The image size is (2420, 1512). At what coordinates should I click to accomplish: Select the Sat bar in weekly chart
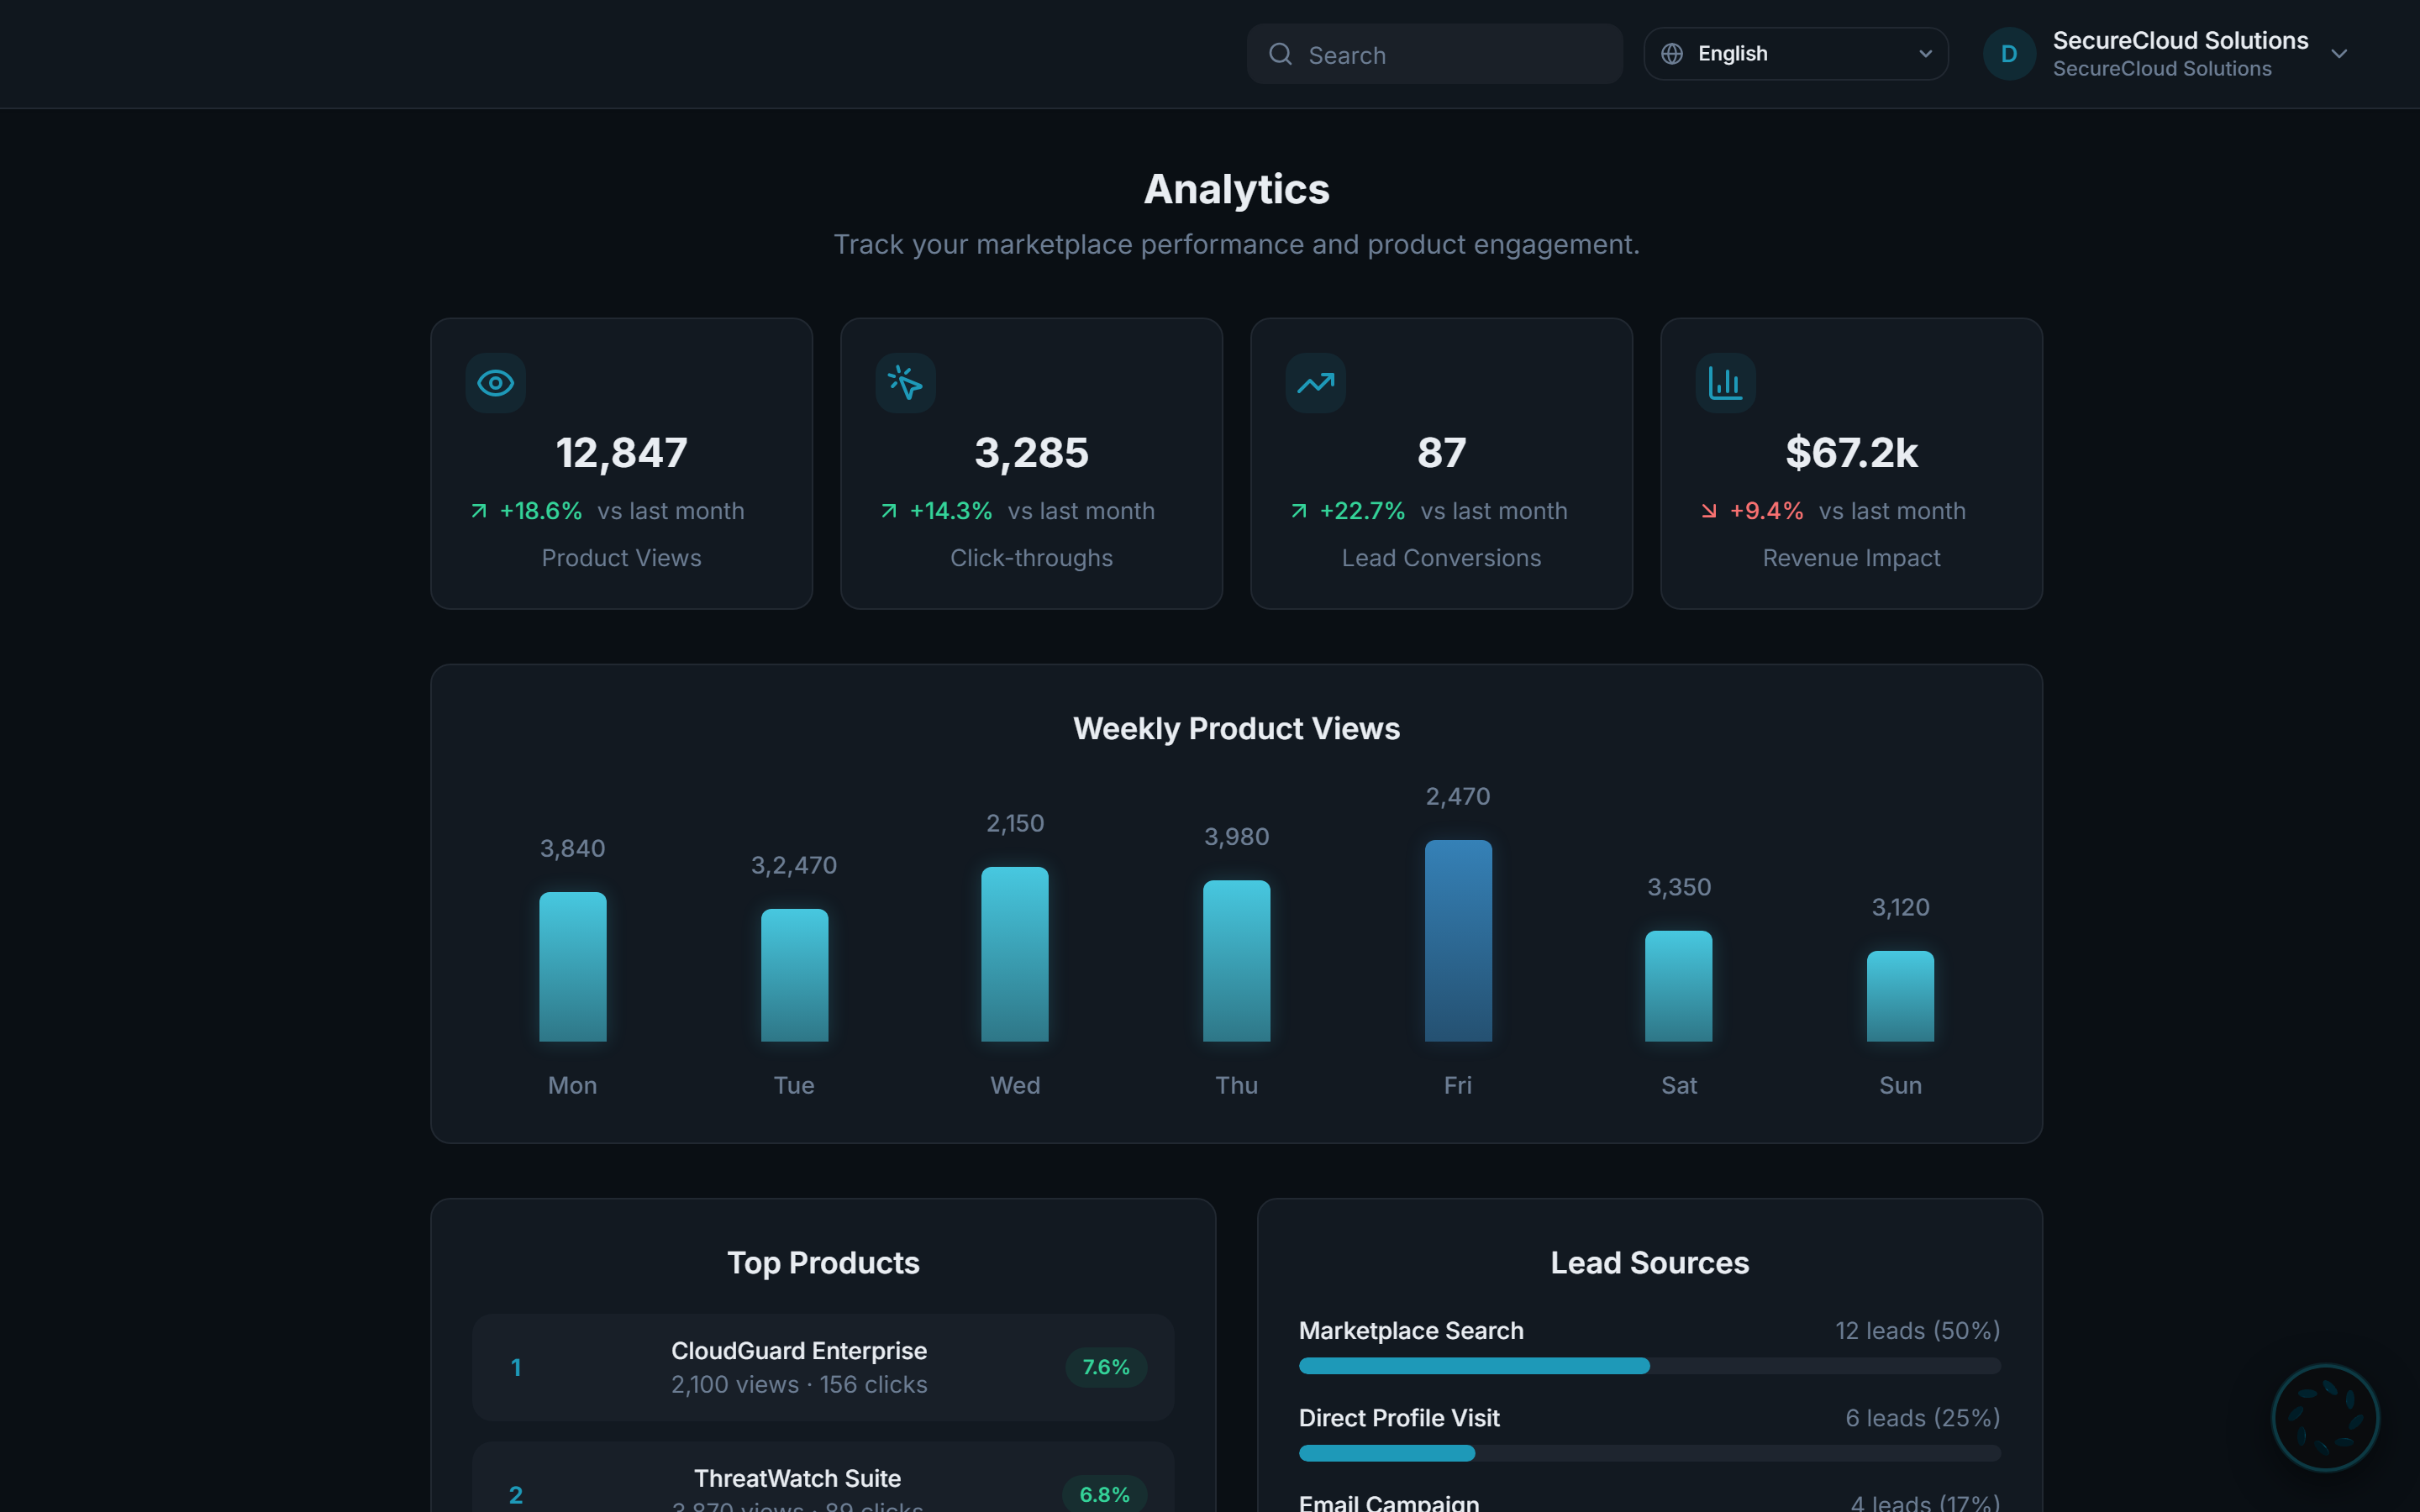coord(1679,986)
